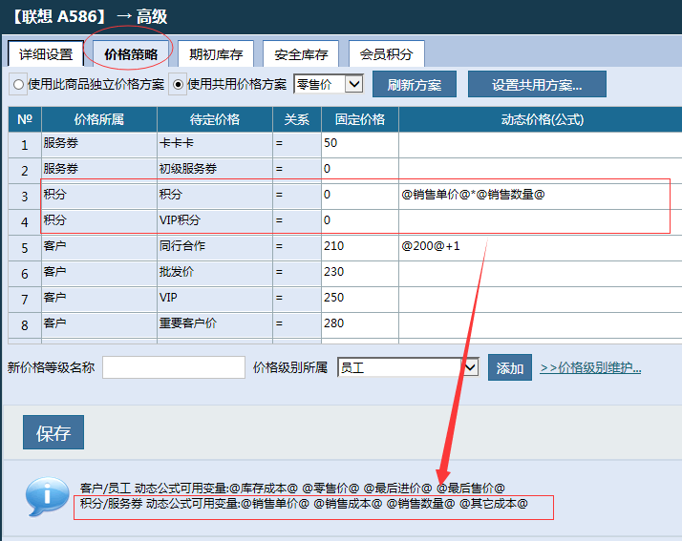Click the 动态价格(公式) column header

(x=541, y=119)
